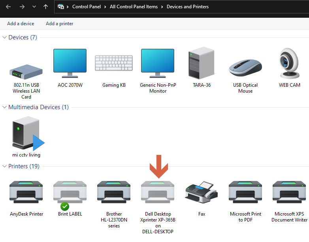Open dropdown arrow after Control Panel icon

[68, 7]
